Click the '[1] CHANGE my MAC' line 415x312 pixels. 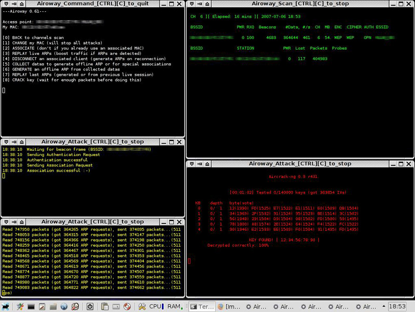pos(52,43)
